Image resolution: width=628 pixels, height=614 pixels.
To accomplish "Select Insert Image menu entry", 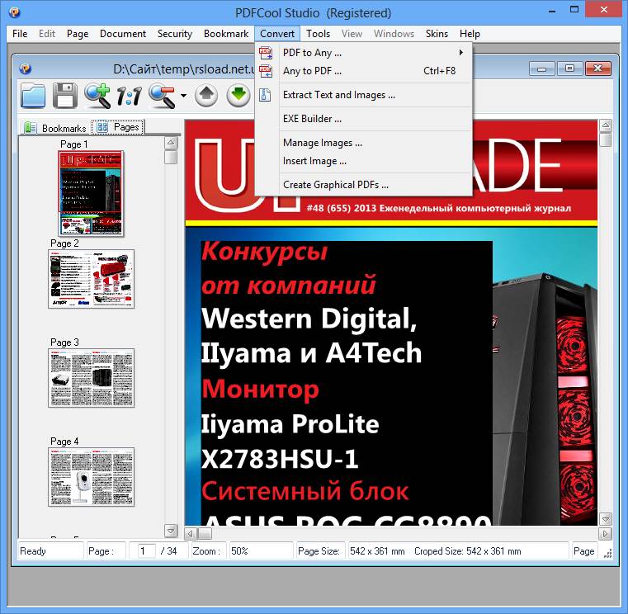I will [x=364, y=161].
